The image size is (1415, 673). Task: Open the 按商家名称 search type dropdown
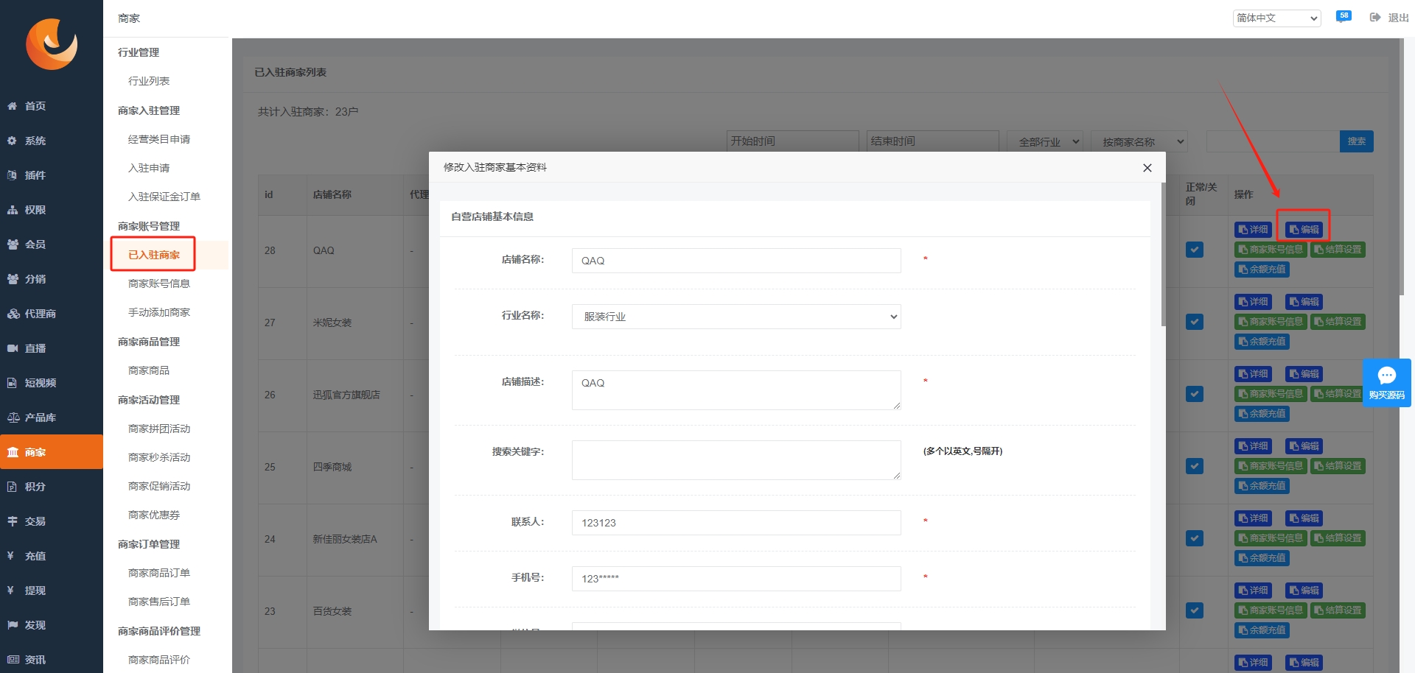pyautogui.click(x=1139, y=142)
